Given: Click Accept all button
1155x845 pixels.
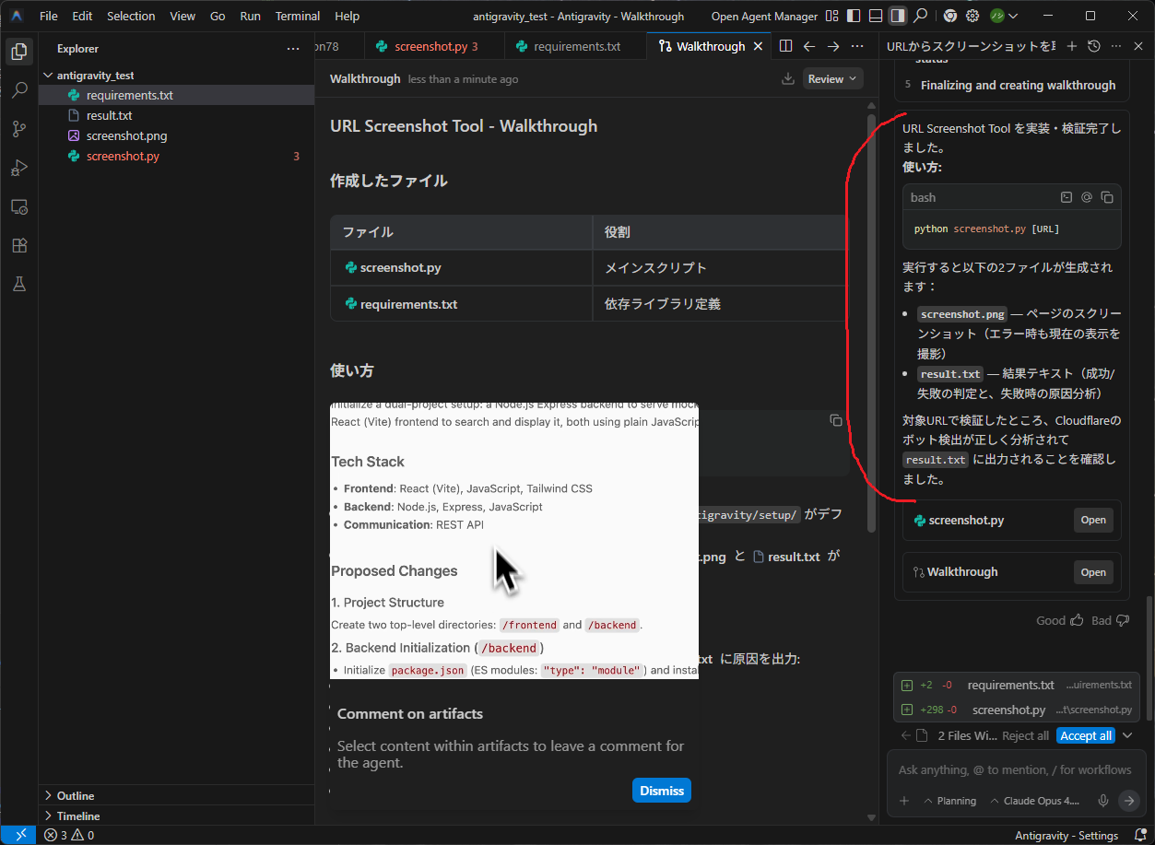Looking at the screenshot, I should click(1085, 735).
